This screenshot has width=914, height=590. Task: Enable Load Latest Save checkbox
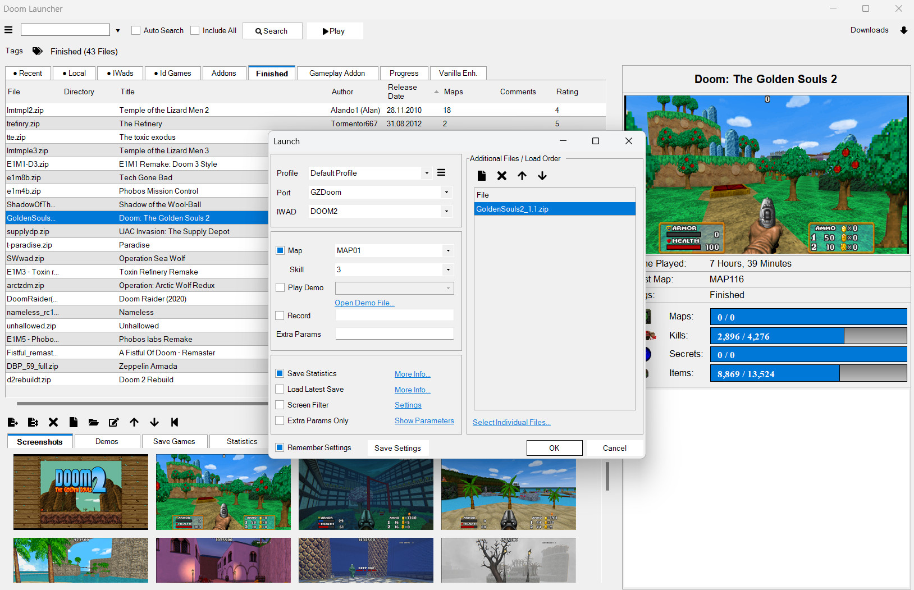[x=280, y=389]
